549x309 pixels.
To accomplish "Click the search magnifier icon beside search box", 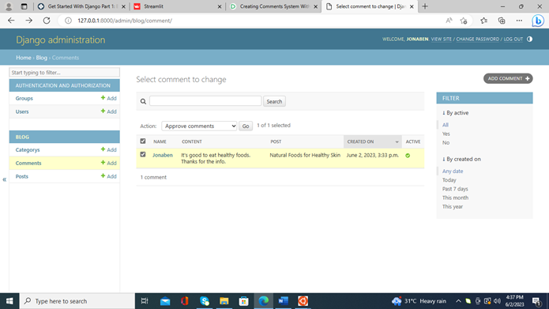I will pos(143,102).
